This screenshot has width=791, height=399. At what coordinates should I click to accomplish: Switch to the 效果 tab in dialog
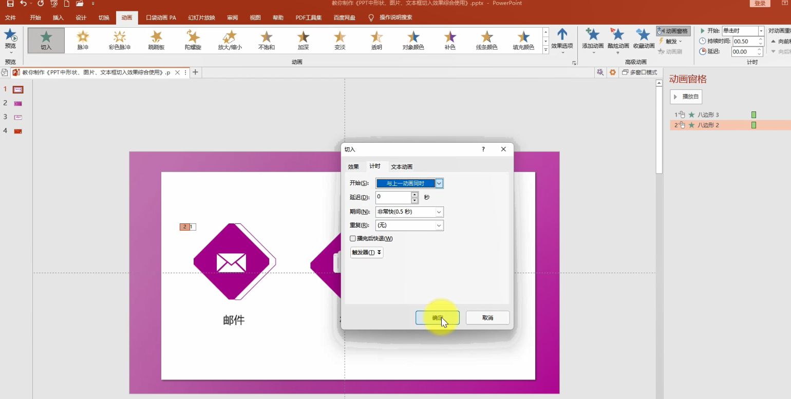tap(353, 166)
